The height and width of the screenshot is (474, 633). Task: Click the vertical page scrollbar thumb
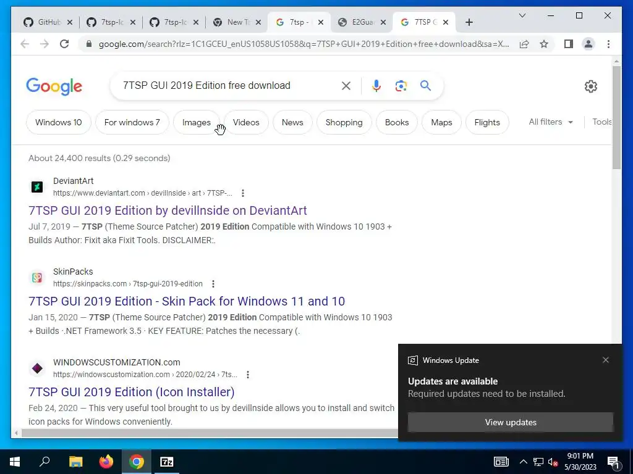616,117
